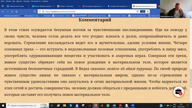Open the volume control in tray
The width and height of the screenshot is (192, 108).
coord(171,105)
